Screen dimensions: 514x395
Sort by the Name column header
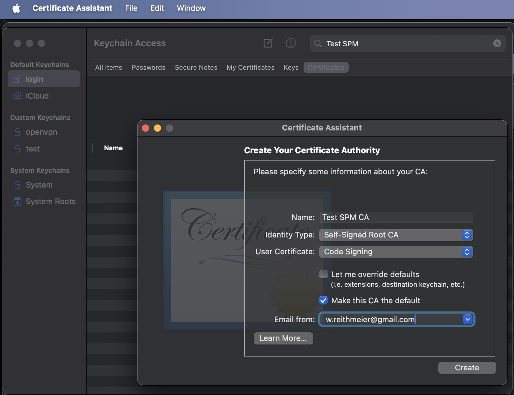point(113,148)
